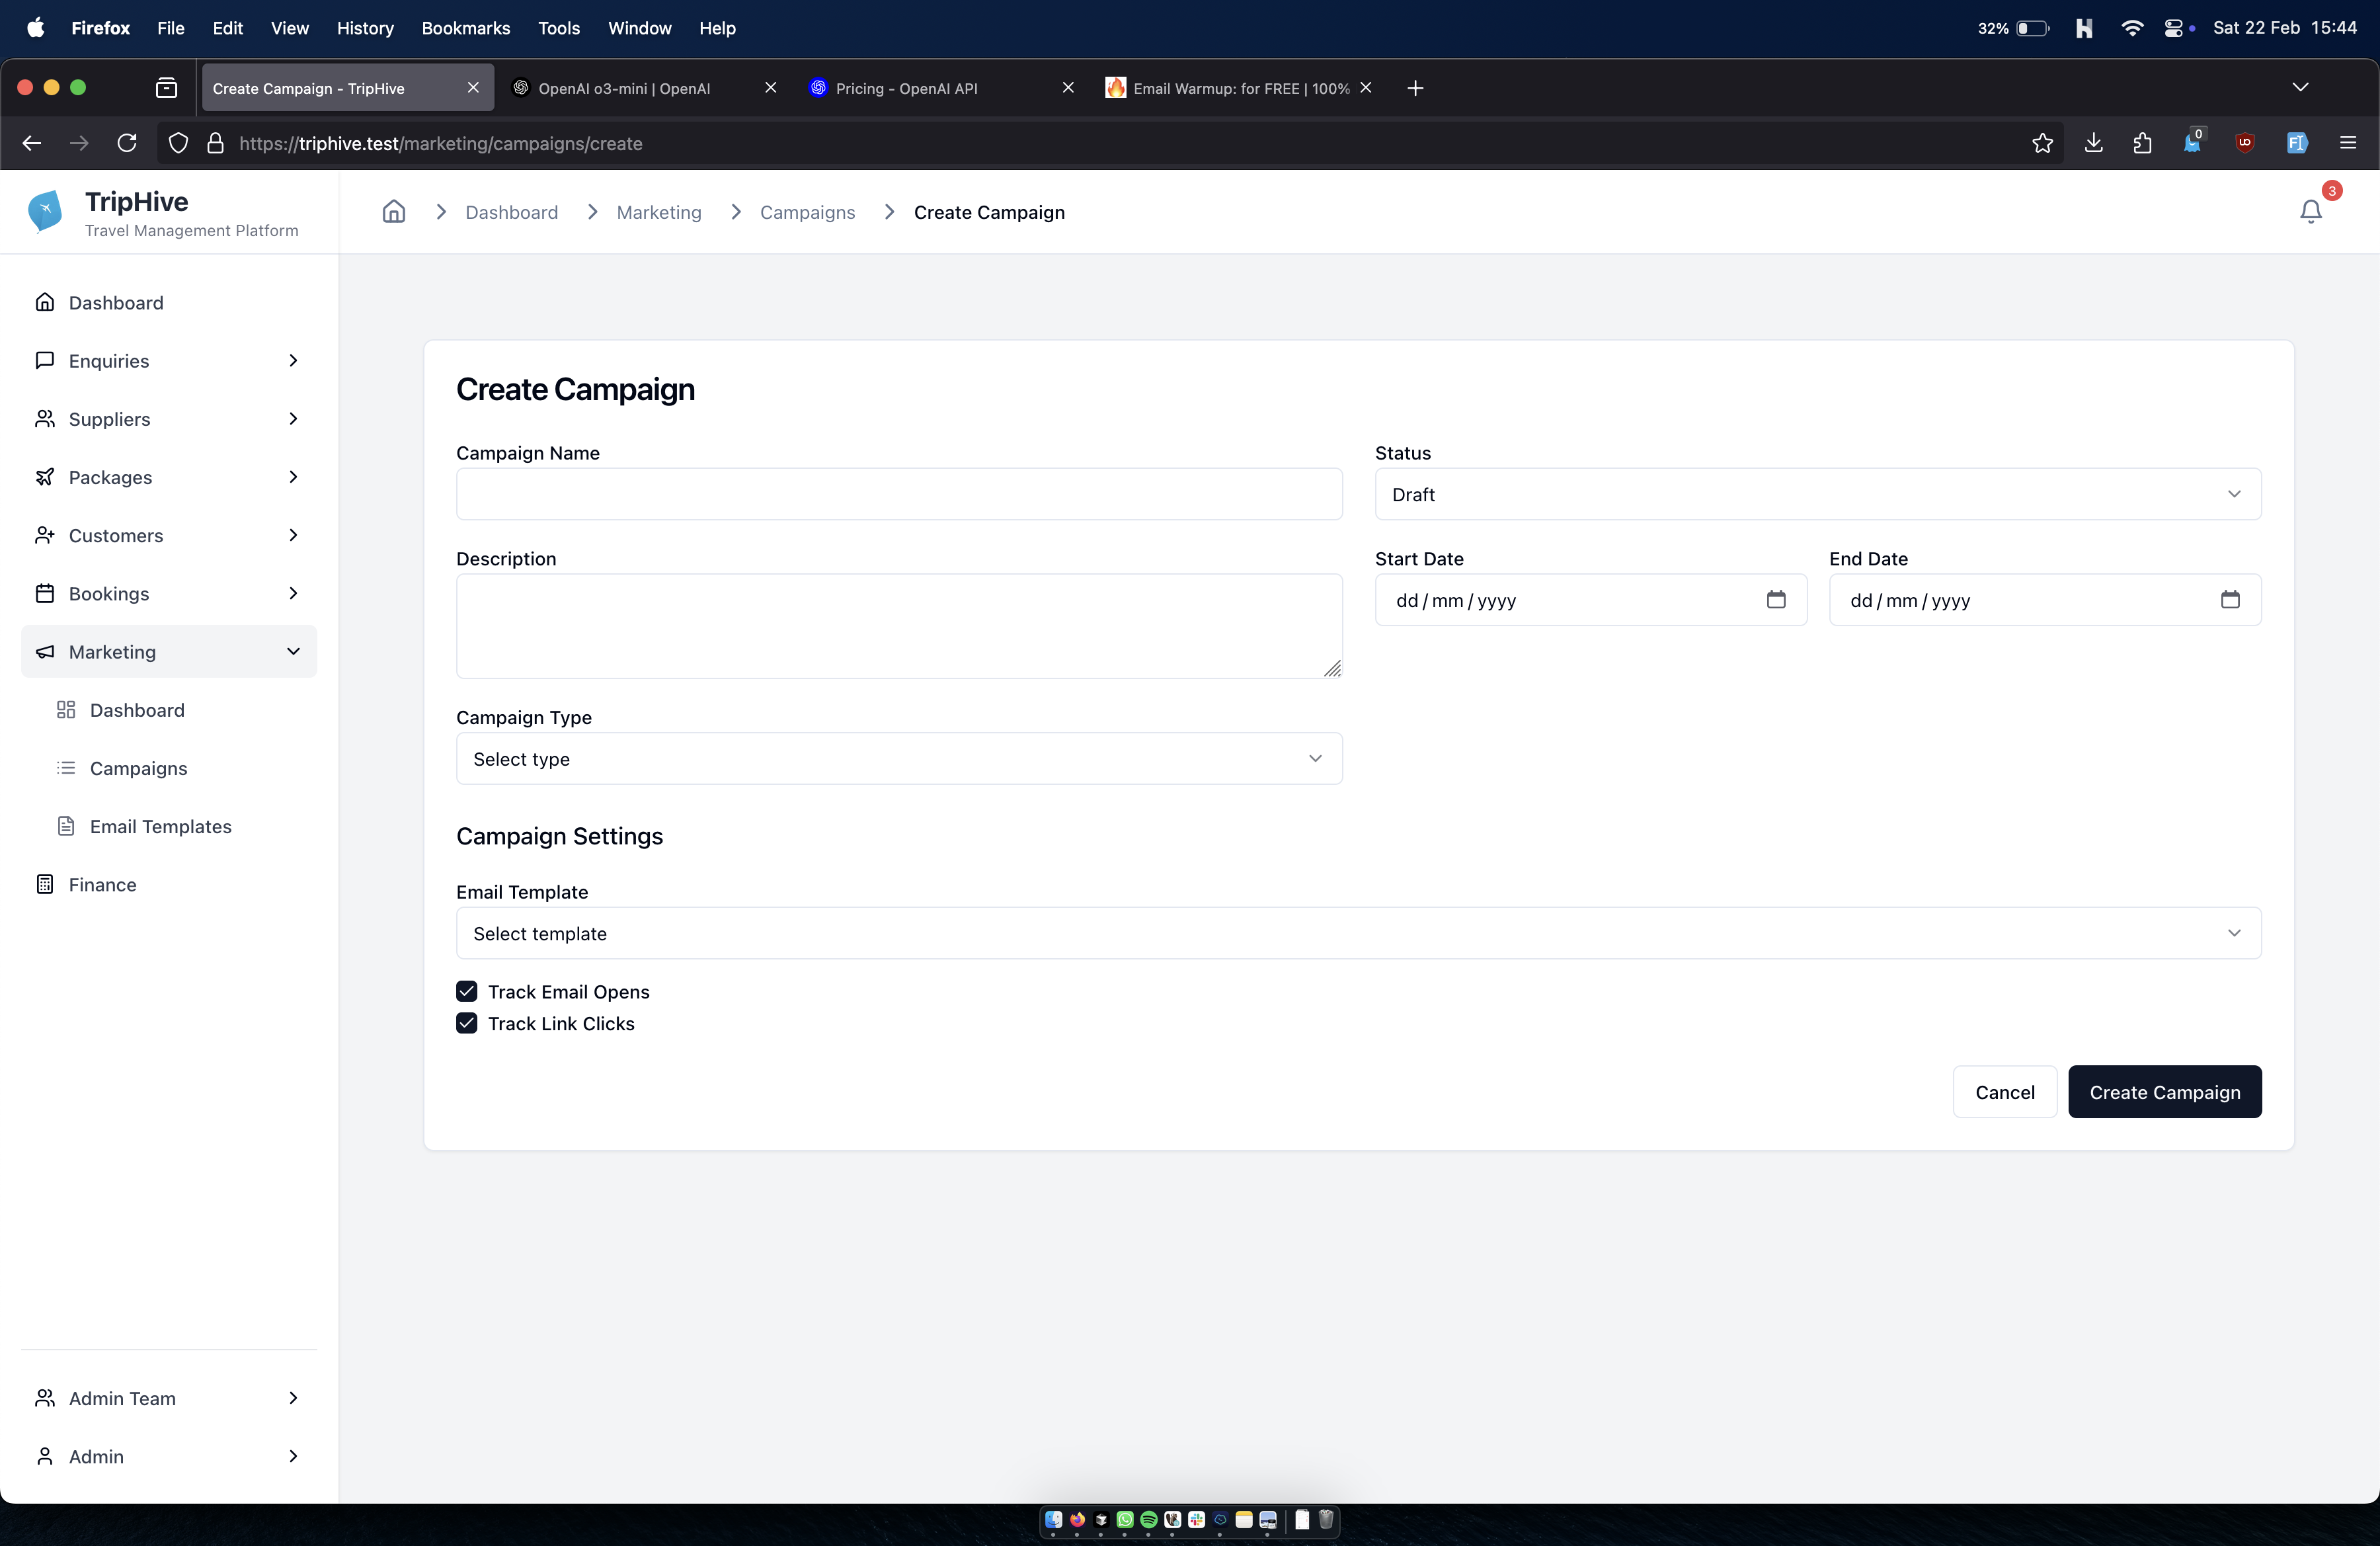This screenshot has height=1546, width=2380.
Task: Click the notification bell icon
Action: point(2310,212)
